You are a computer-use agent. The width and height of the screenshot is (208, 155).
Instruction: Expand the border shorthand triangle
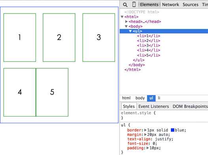click(146, 130)
